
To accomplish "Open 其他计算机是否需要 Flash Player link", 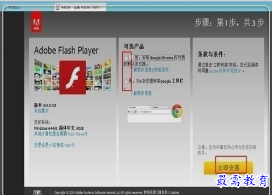I will tap(61, 134).
